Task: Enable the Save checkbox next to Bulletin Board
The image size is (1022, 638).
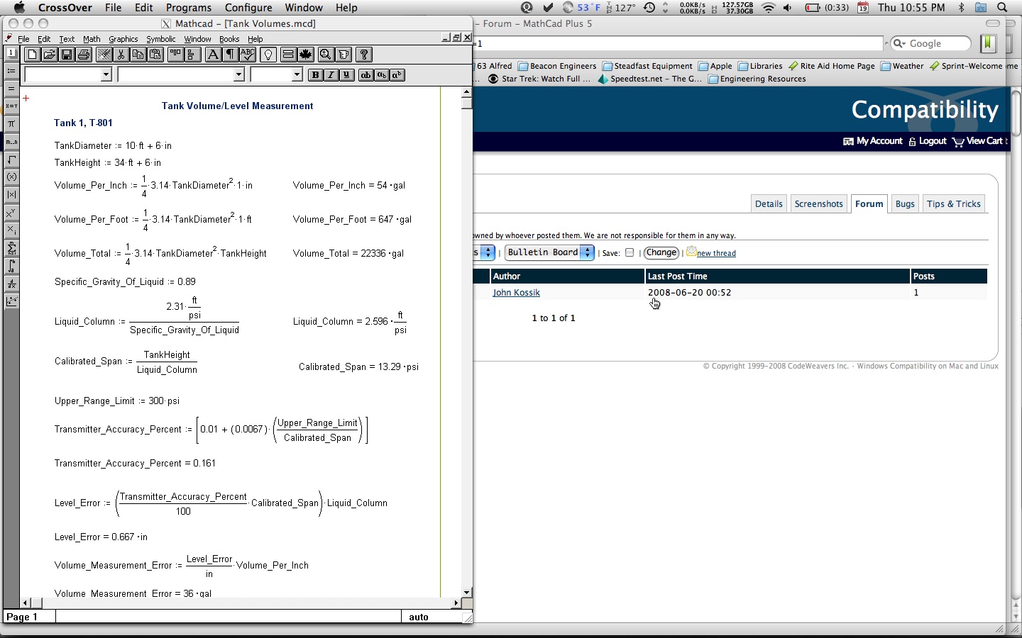Action: point(630,252)
